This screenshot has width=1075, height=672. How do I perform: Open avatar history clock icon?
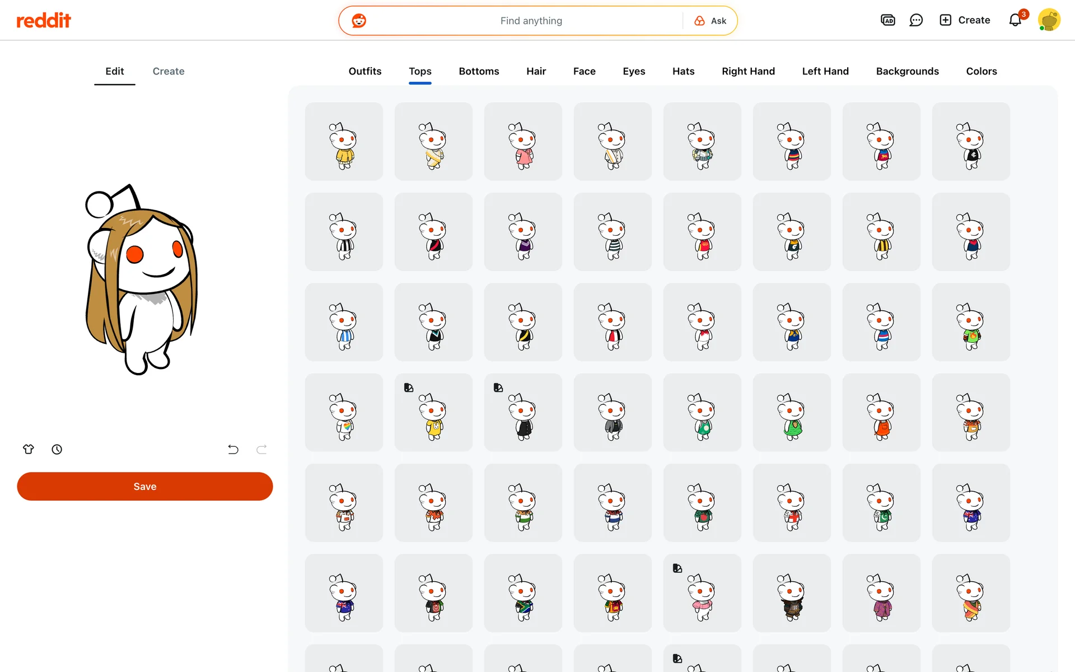coord(57,449)
